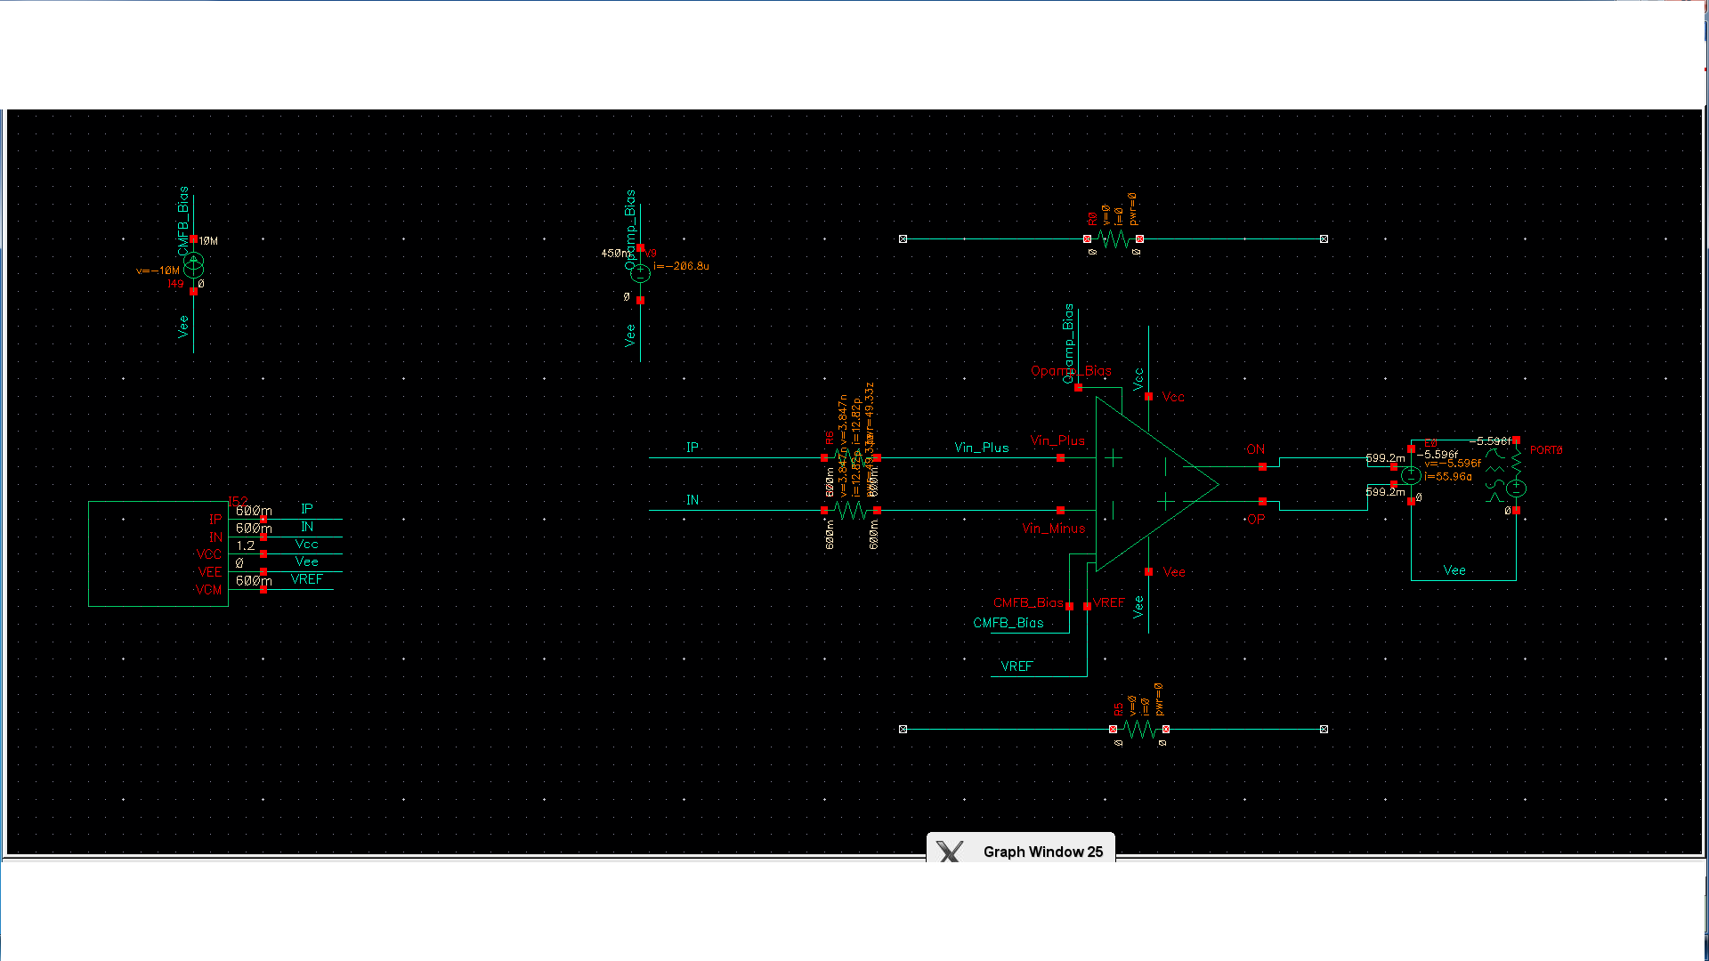Click the Vin_Plus pin on op-amp
The width and height of the screenshot is (1709, 961).
click(x=1060, y=457)
